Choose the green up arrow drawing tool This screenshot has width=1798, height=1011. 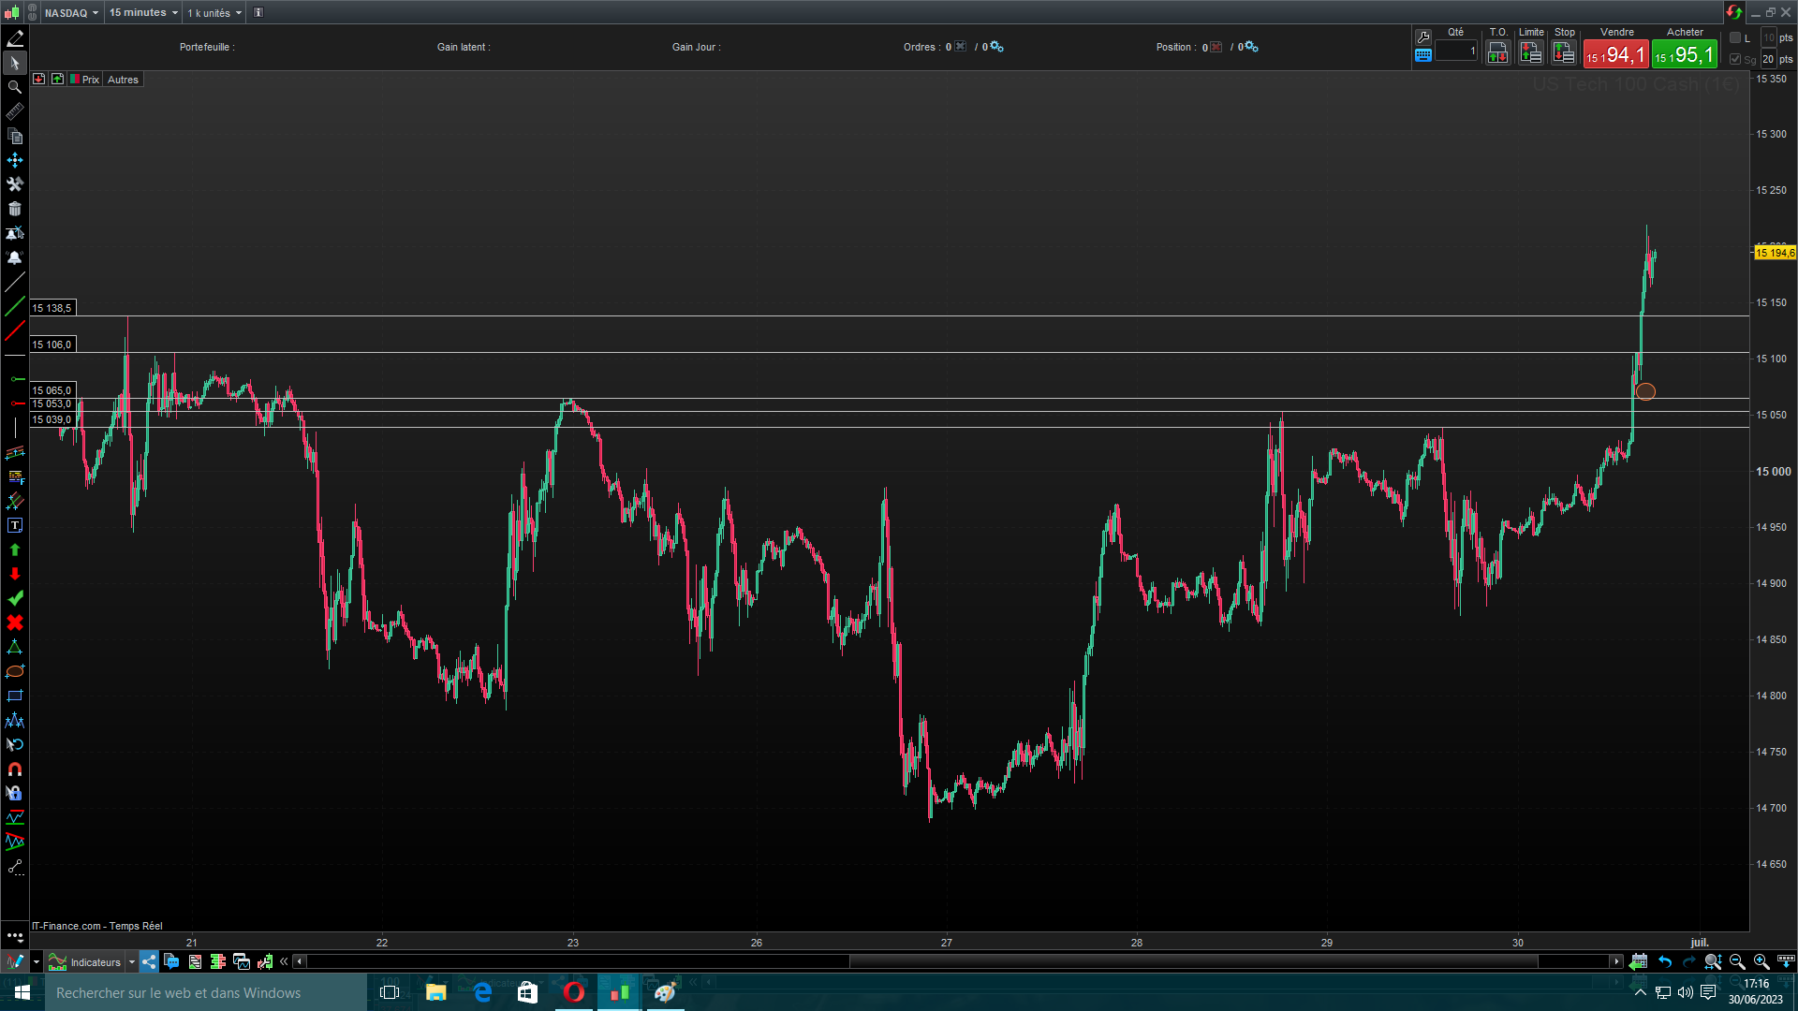15,549
